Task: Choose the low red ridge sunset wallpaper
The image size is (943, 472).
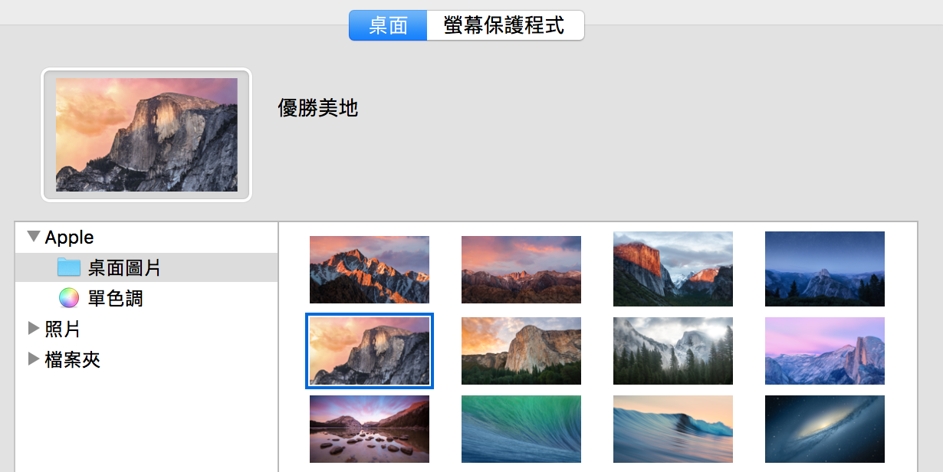Action: click(x=521, y=270)
